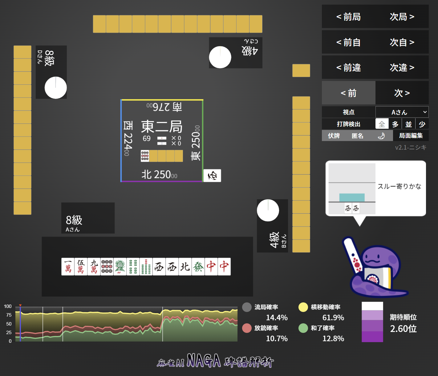This screenshot has width=438, height=376.
Task: Click the second 西 tile in hand
Action: click(172, 267)
